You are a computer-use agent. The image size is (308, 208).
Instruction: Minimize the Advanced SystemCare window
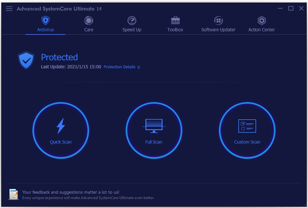pos(280,9)
